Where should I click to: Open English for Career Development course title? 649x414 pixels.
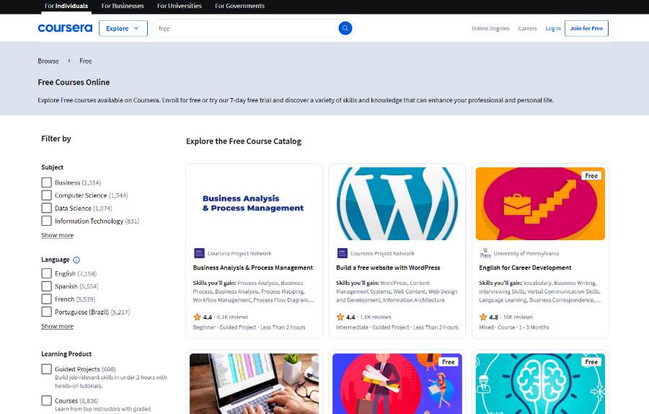point(525,268)
